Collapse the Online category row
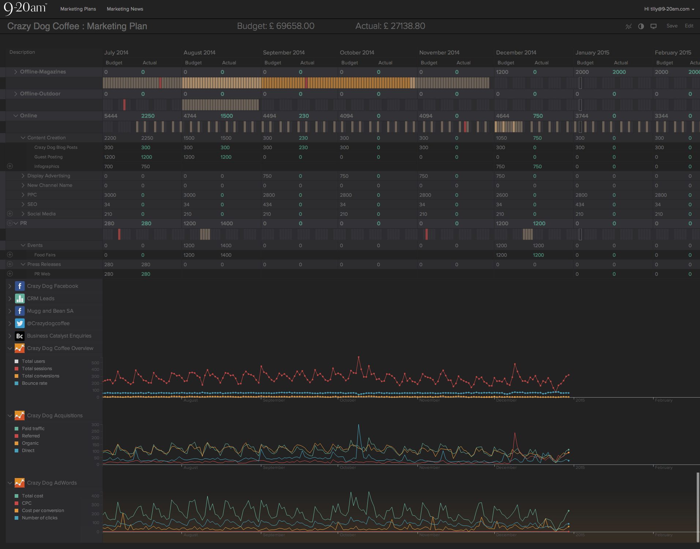The height and width of the screenshot is (549, 700). (16, 116)
